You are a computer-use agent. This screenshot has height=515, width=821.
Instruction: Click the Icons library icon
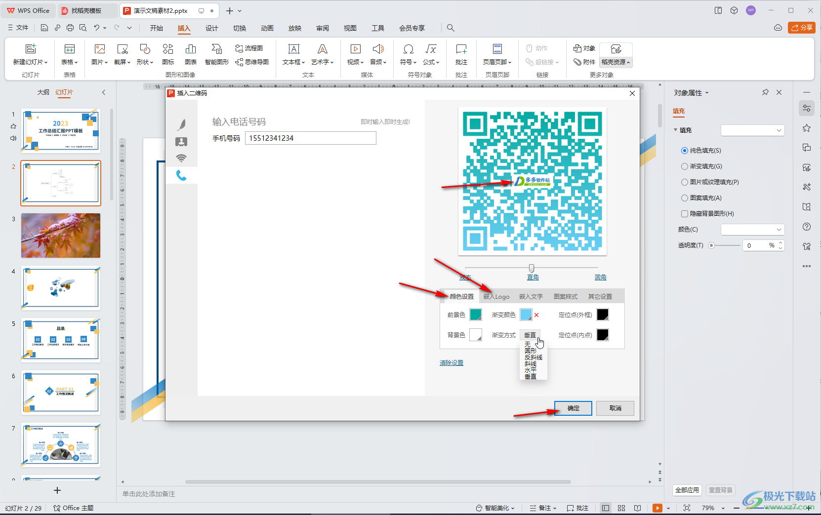click(x=168, y=49)
